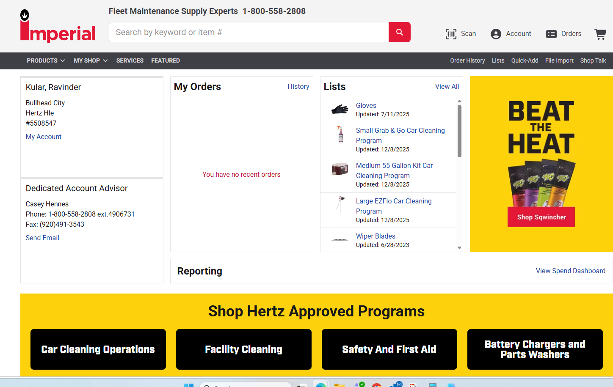
Task: Open the Gloves list link
Action: click(x=366, y=105)
